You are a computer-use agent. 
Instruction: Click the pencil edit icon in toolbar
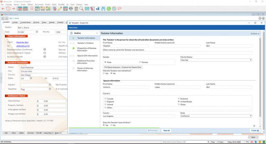click(x=60, y=9)
